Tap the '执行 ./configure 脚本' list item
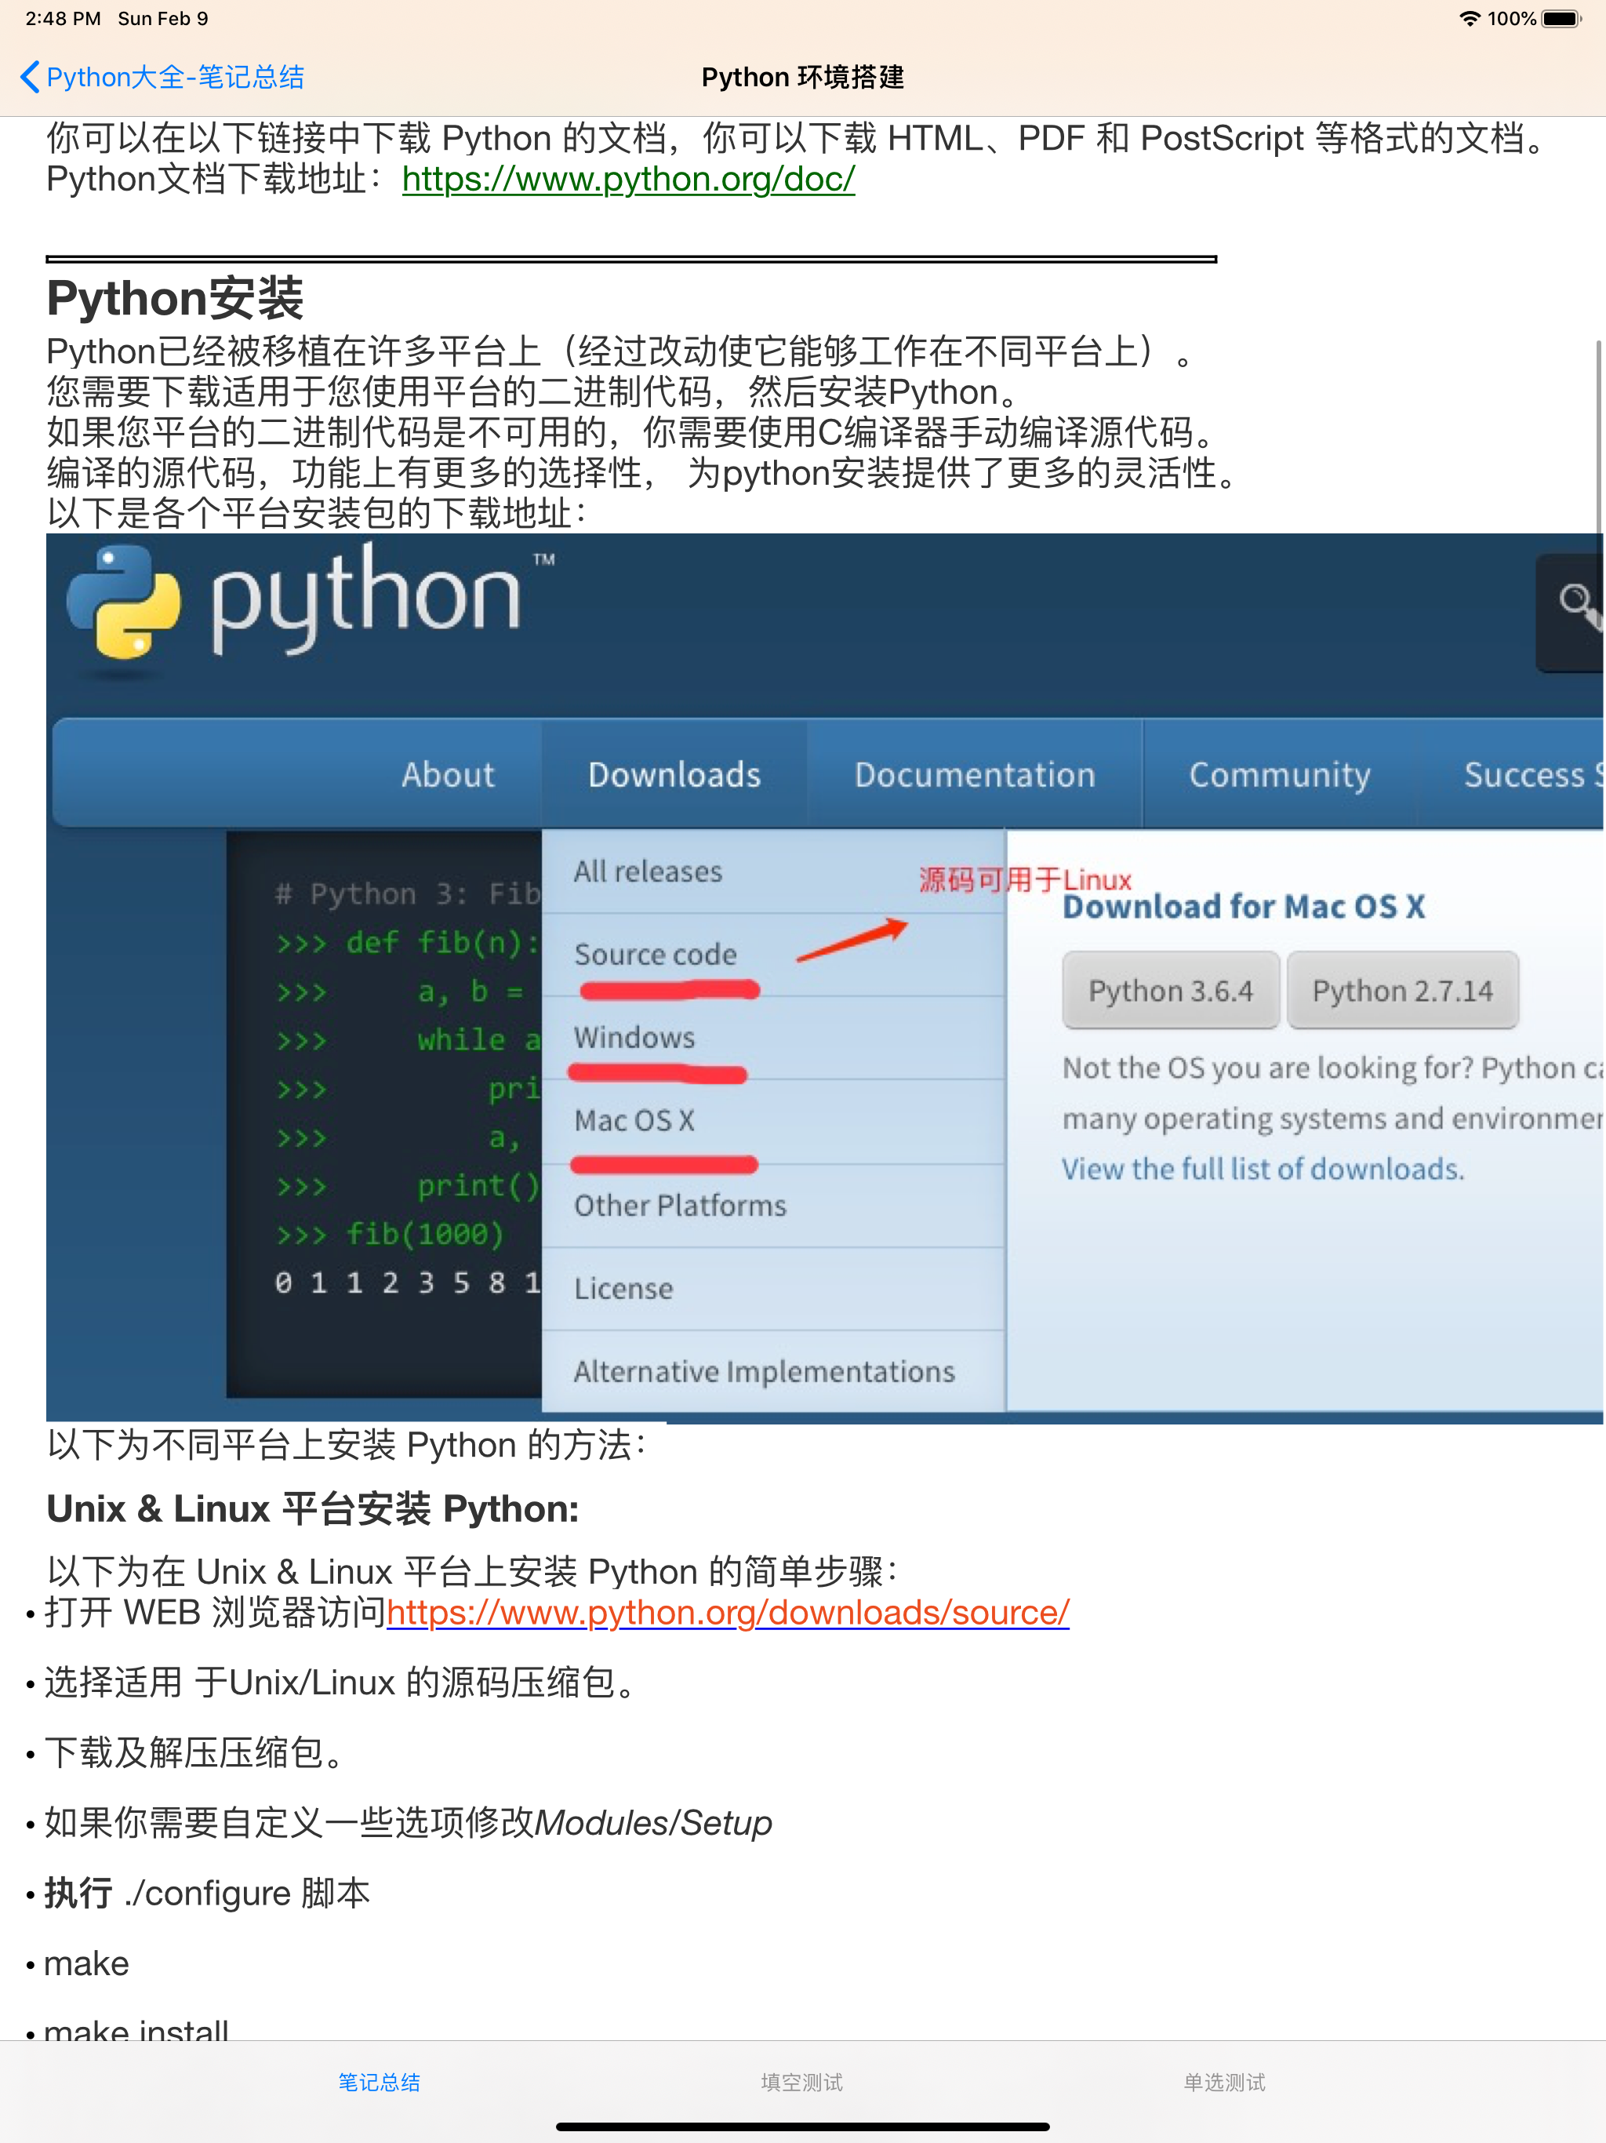This screenshot has height=2143, width=1606. tap(206, 1893)
